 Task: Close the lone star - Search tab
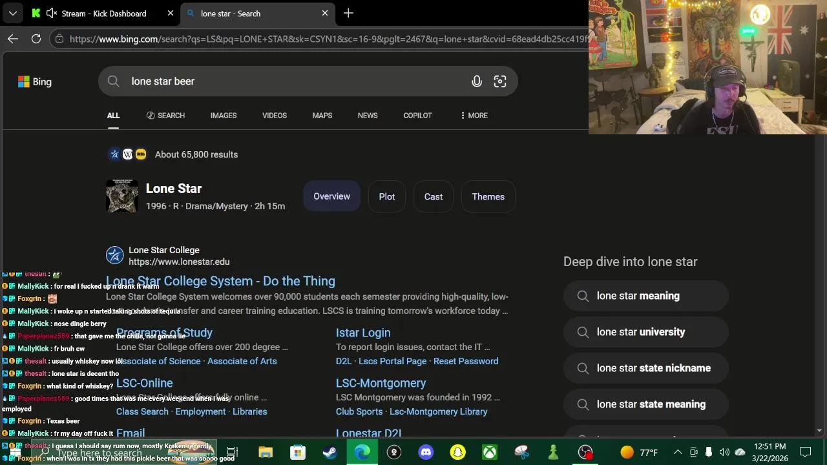(325, 13)
